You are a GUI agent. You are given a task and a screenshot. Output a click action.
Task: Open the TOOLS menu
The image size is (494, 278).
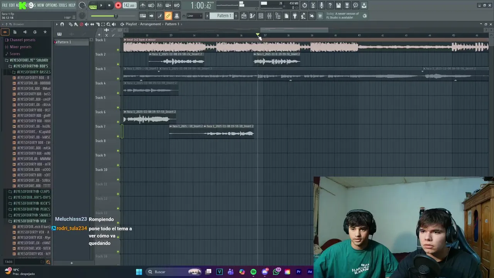[63, 5]
